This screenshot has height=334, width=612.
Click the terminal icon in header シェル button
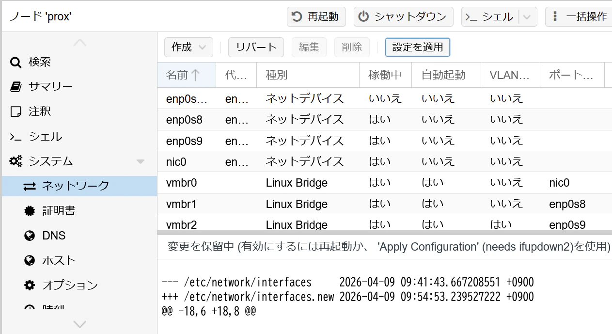(x=471, y=17)
